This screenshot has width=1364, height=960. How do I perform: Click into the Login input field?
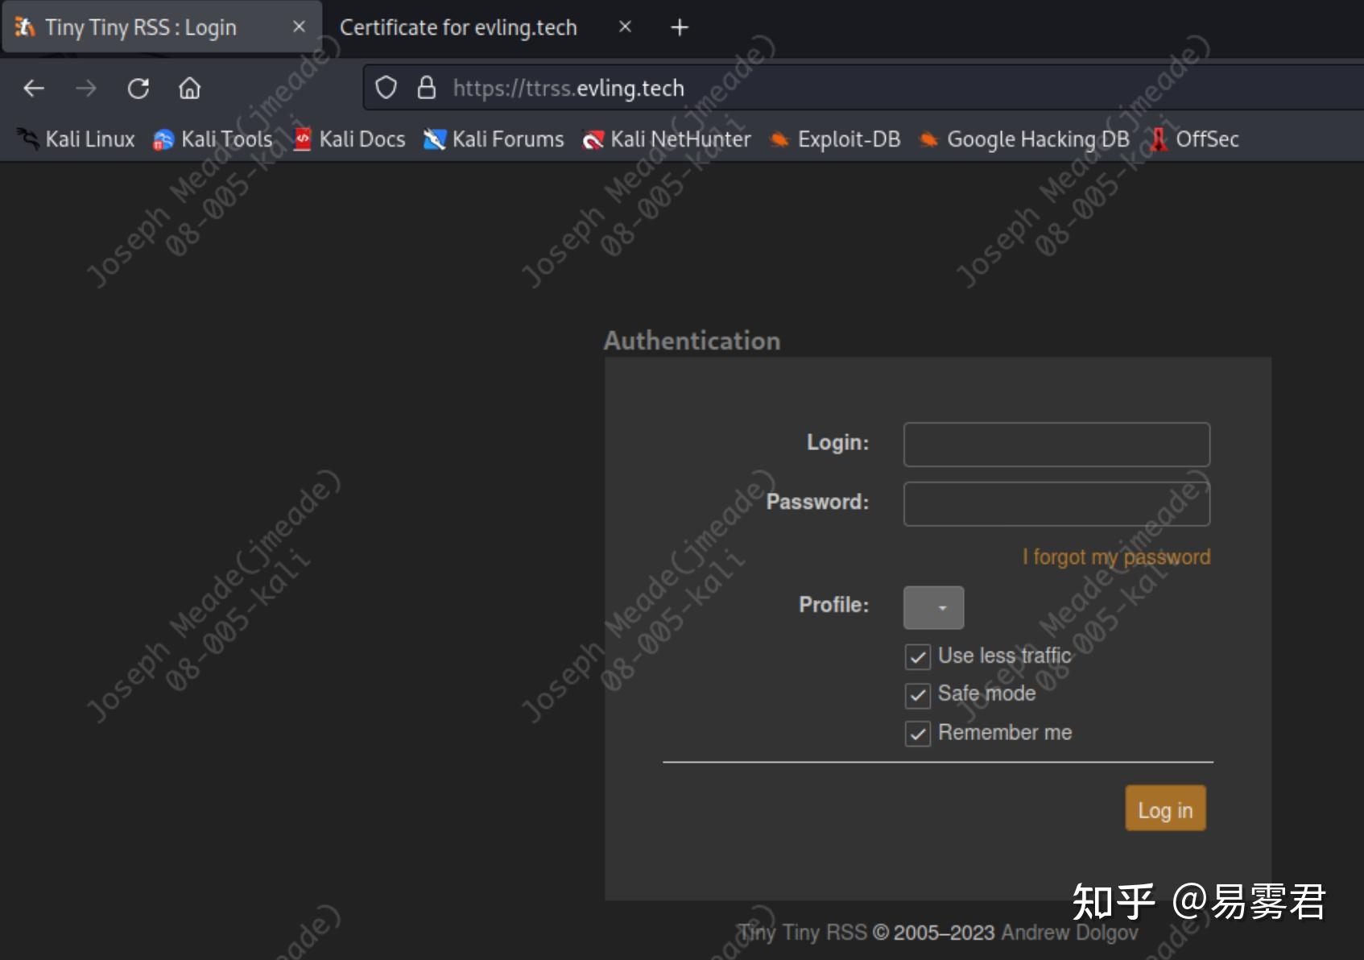[x=1056, y=445]
